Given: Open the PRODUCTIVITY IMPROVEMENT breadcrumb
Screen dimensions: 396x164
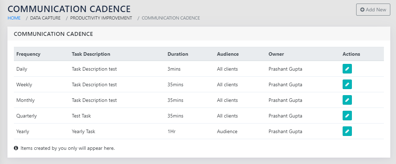Looking at the screenshot, I should (101, 18).
